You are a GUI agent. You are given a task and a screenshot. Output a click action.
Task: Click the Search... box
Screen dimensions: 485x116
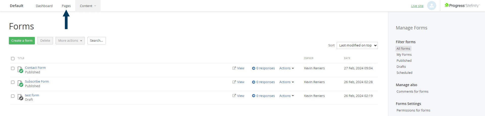(96, 41)
